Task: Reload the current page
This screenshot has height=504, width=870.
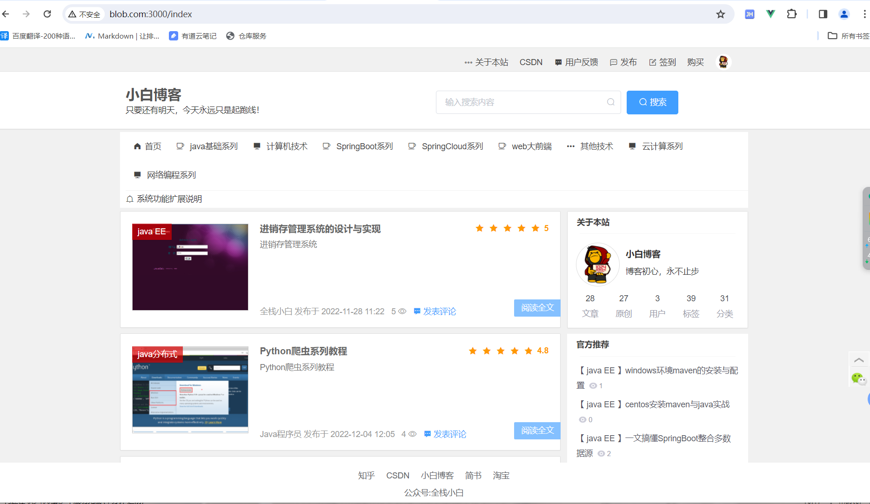Action: [47, 14]
